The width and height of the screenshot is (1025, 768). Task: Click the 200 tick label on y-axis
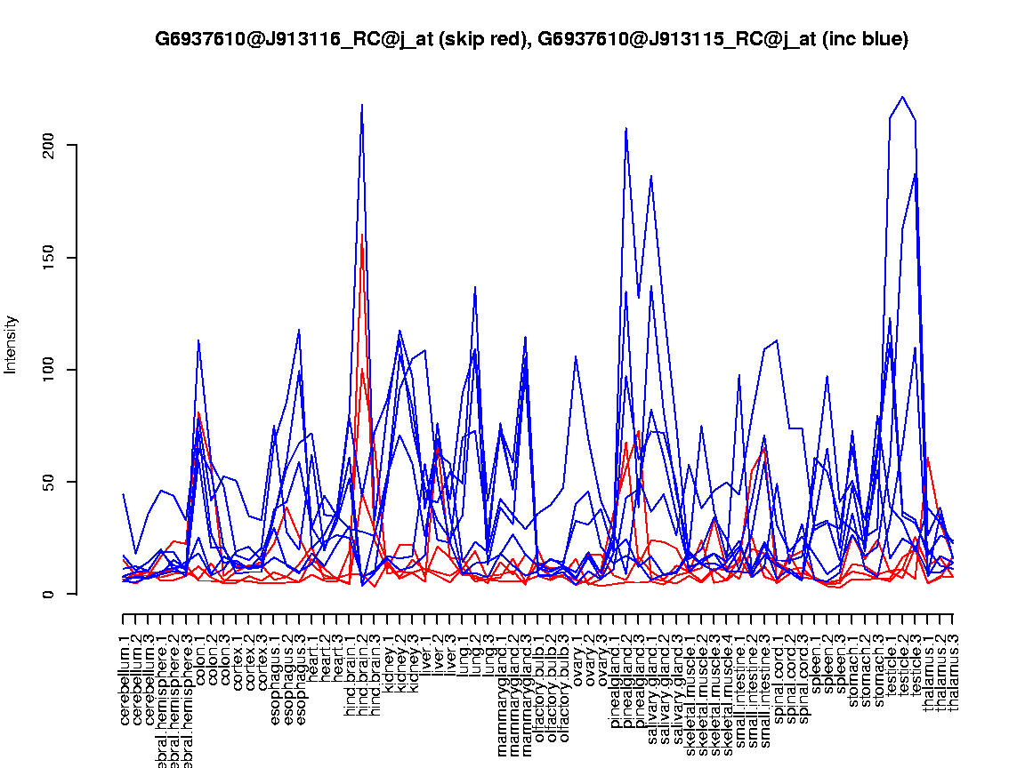point(51,145)
